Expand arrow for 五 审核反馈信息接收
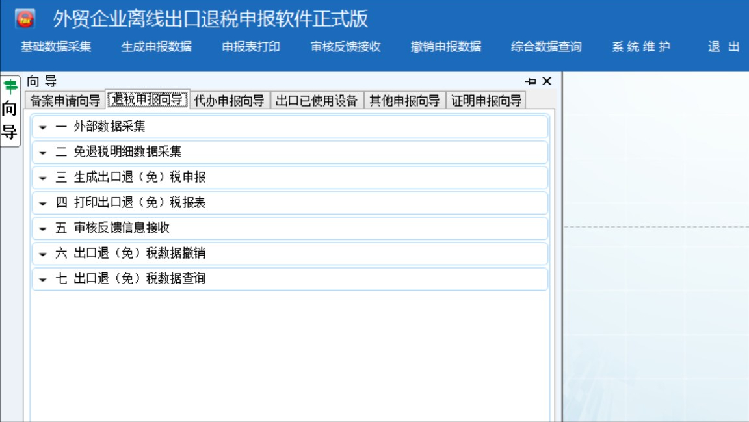Viewport: 749px width, 422px height. 43,228
